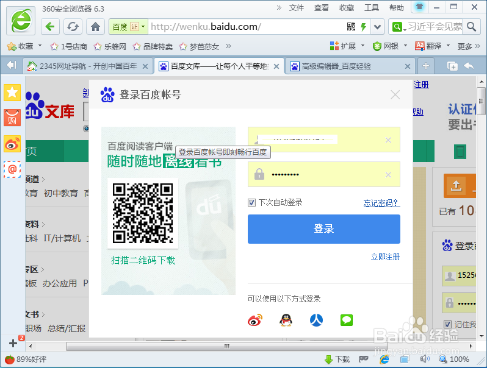This screenshot has width=487, height=368.
Task: Open the 梦芭莎女 bookmark
Action: (x=199, y=46)
